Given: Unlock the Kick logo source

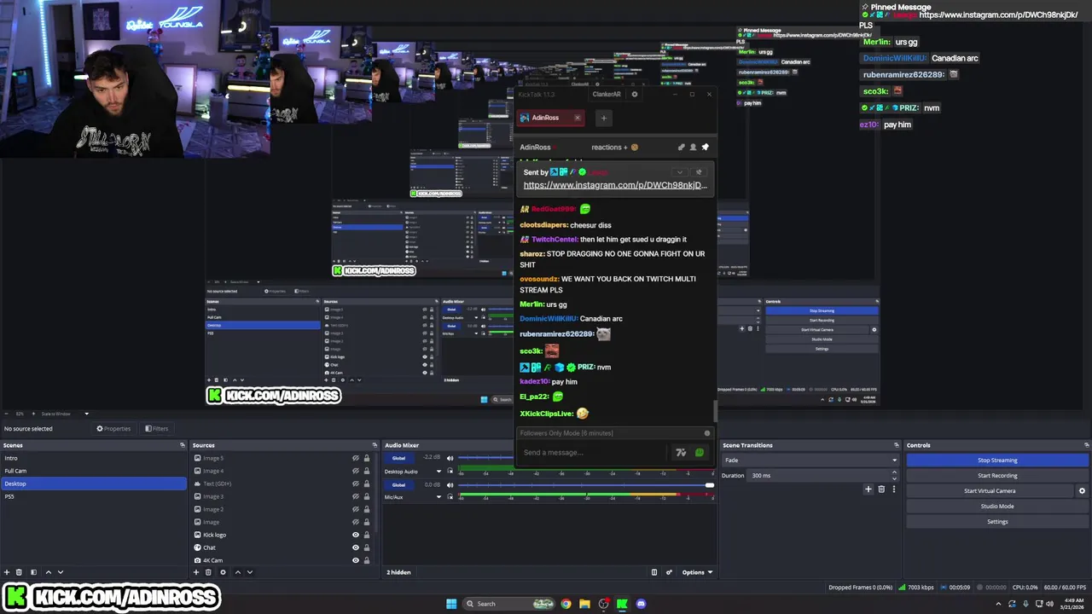Looking at the screenshot, I should coord(367,535).
